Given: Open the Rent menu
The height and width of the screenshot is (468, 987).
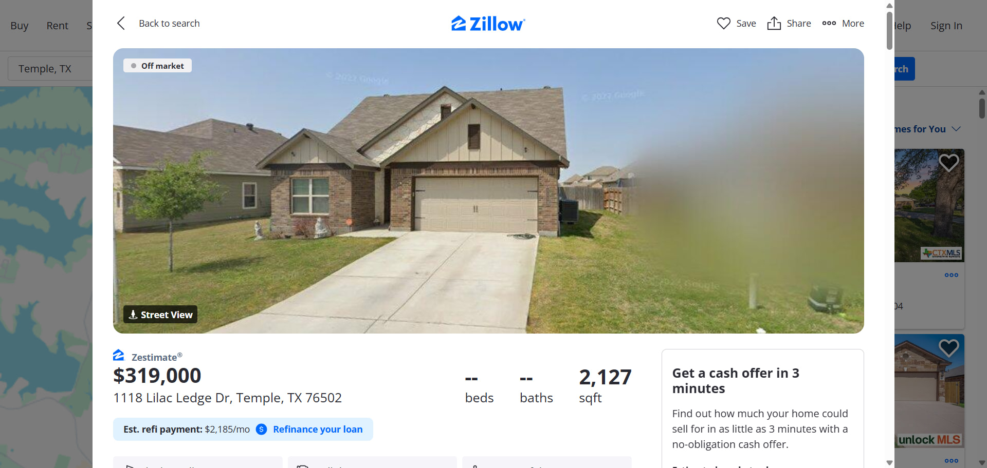Looking at the screenshot, I should 57,26.
